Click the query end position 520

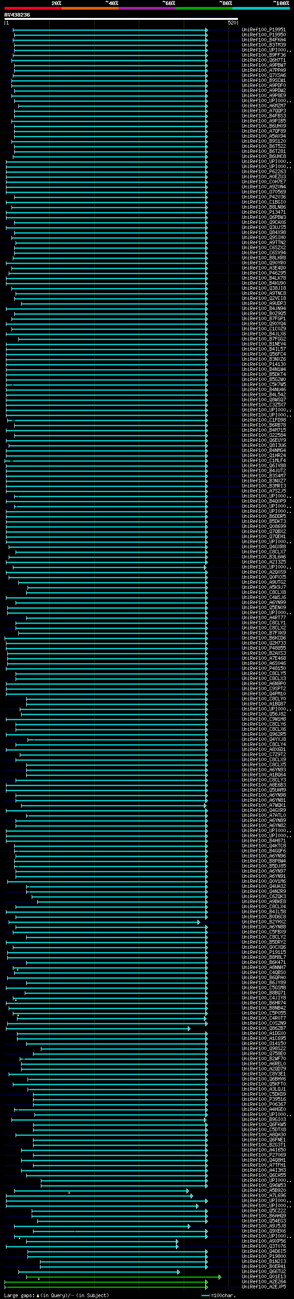coord(232,23)
